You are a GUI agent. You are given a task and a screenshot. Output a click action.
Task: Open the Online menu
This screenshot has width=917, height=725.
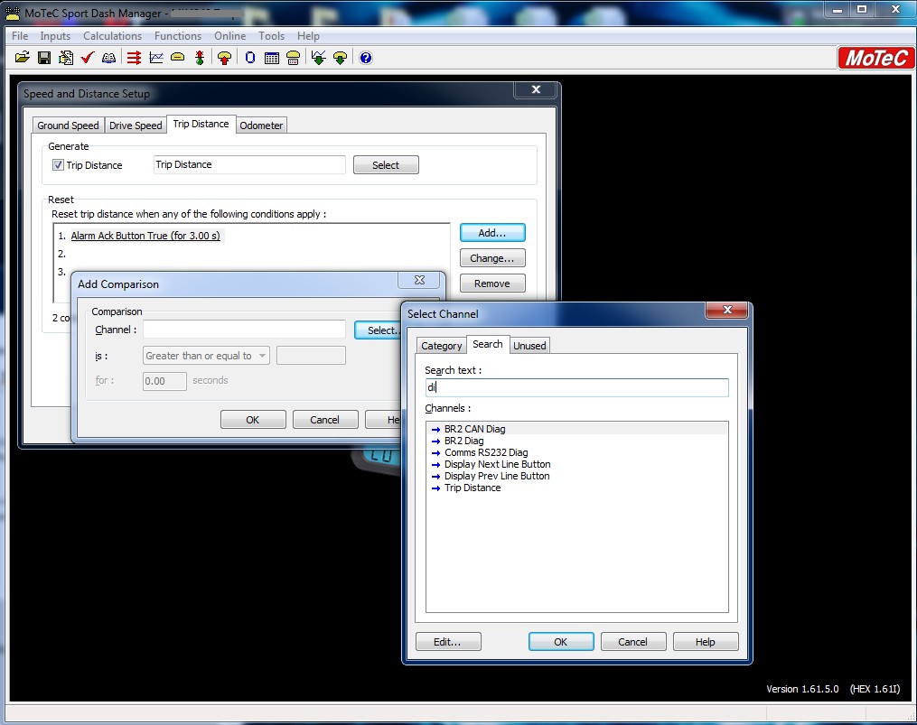(229, 36)
